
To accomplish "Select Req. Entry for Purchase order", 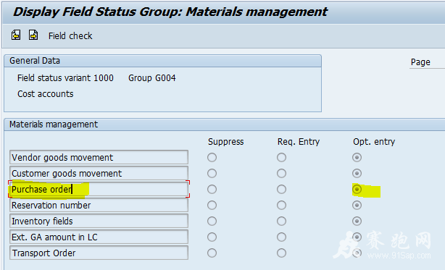I will click(281, 189).
